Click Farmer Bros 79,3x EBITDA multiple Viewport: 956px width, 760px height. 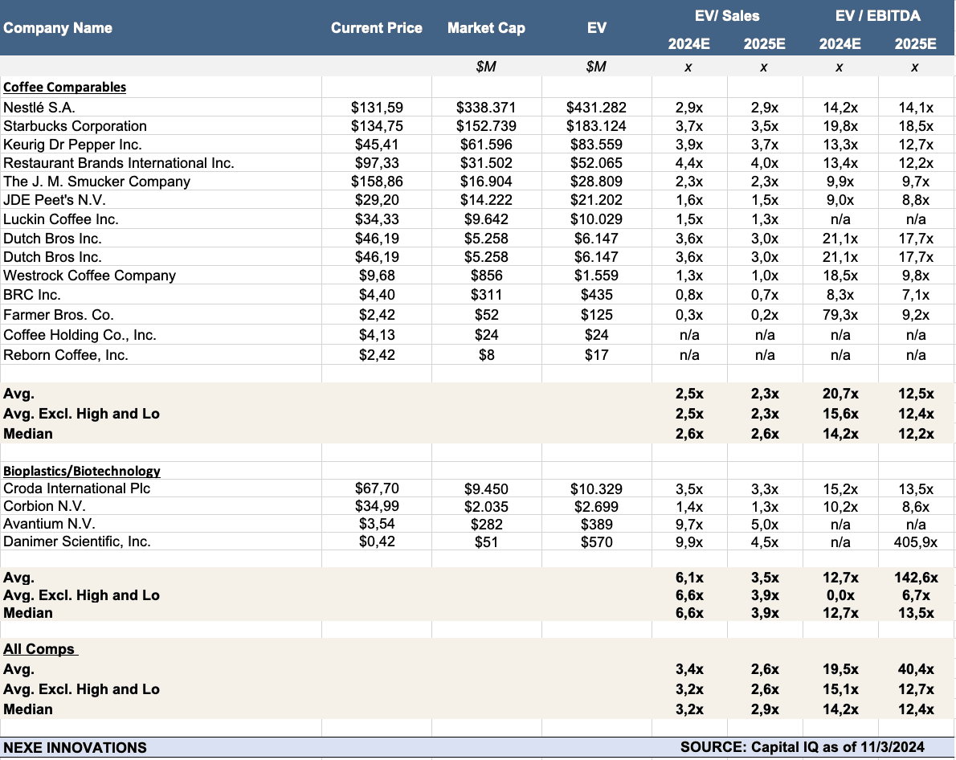click(840, 315)
